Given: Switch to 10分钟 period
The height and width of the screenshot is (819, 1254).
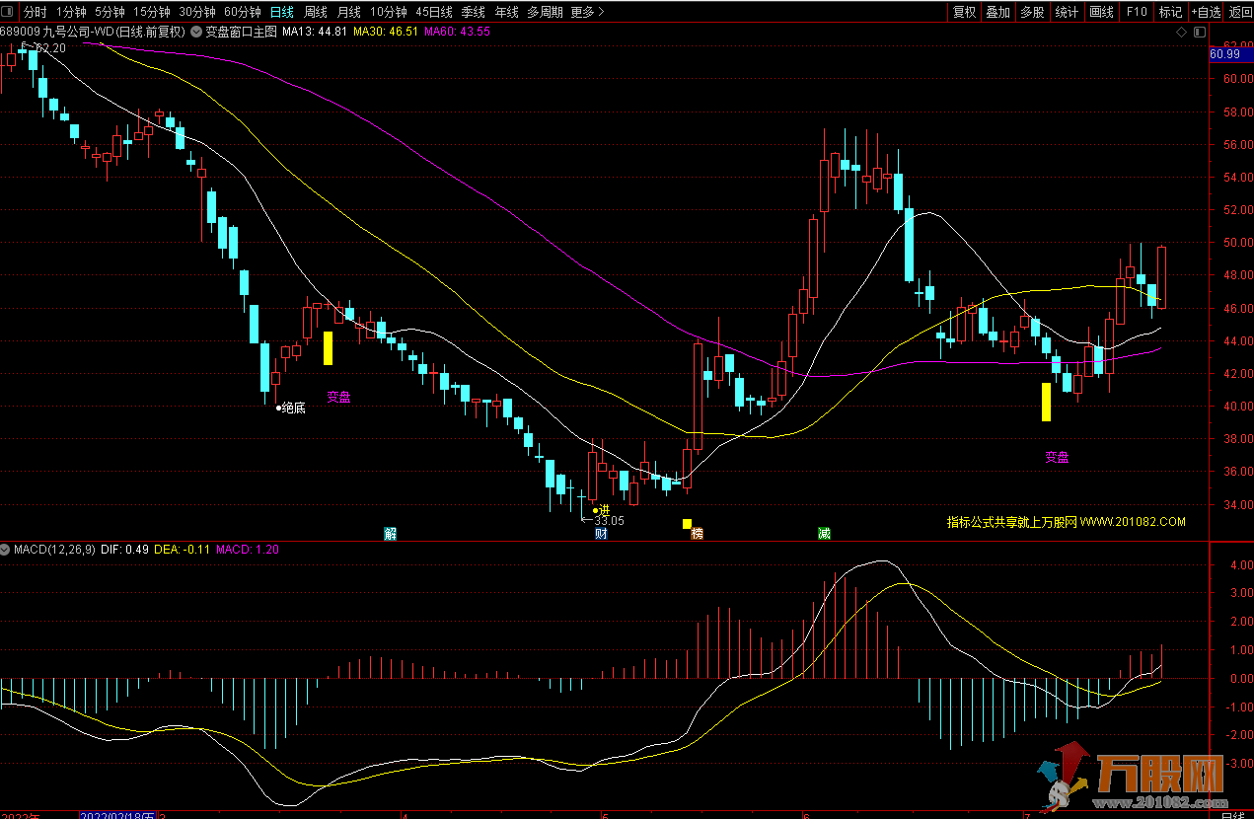Looking at the screenshot, I should (389, 12).
